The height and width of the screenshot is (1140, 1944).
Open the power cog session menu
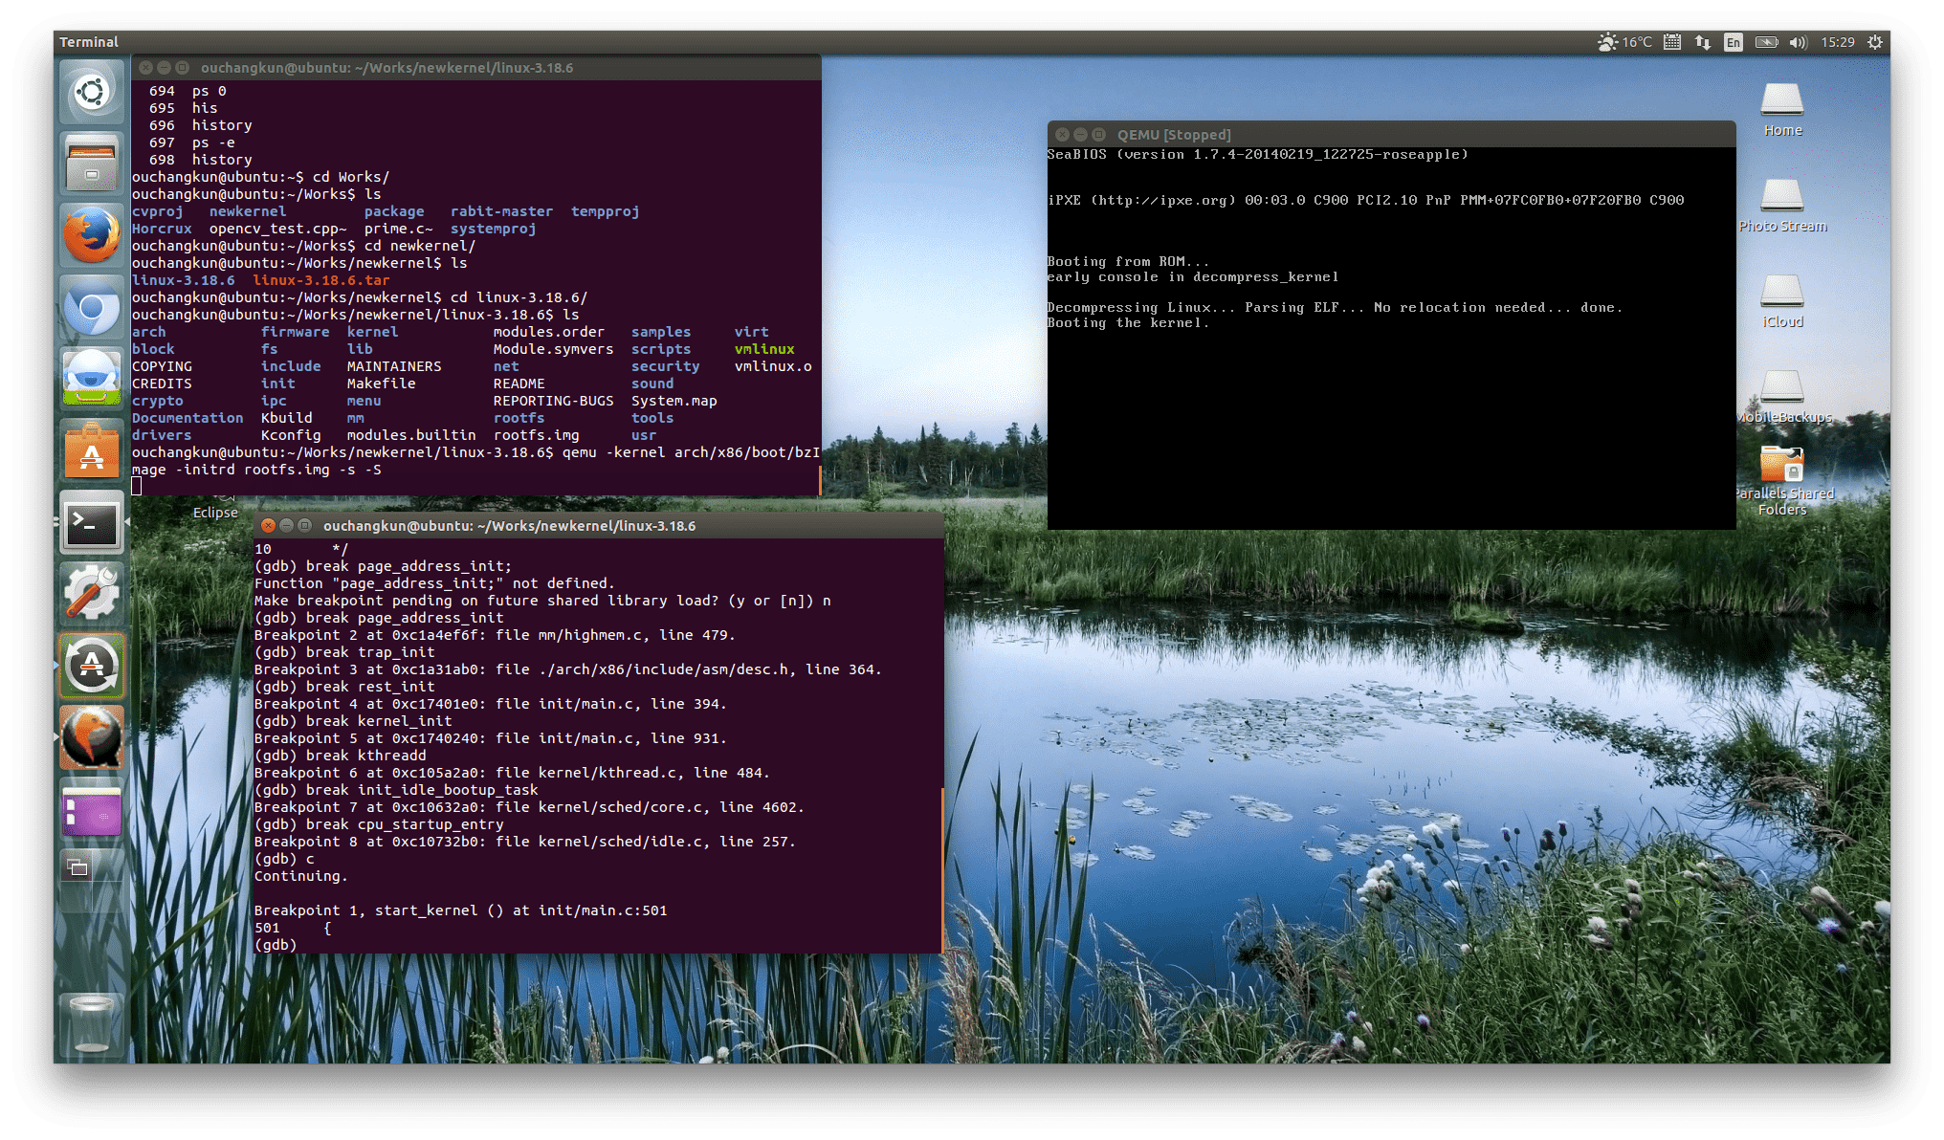coord(1874,42)
